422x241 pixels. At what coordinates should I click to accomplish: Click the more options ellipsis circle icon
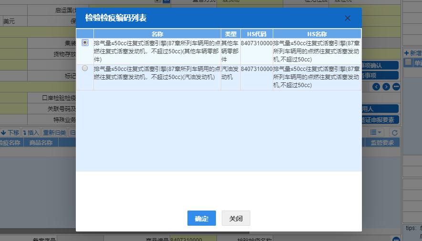[396, 87]
